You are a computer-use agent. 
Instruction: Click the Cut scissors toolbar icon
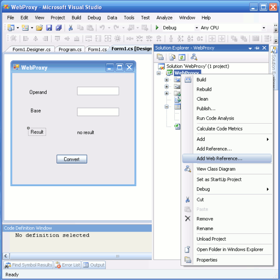tap(71, 28)
